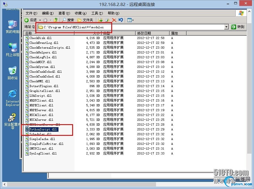
Task: Select CheckLogFile.dll file icon
Action: click(27, 57)
